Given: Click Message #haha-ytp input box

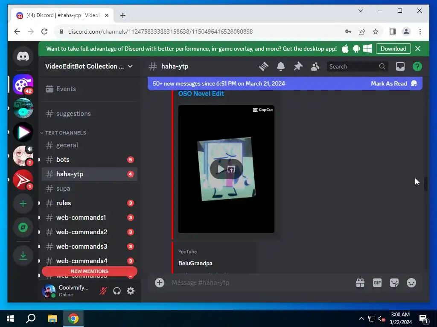Looking at the screenshot, I should 259,283.
